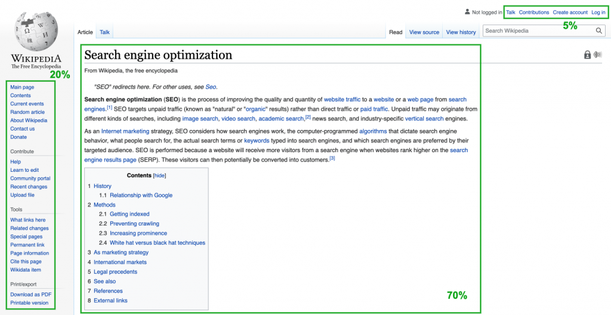Screen dimensions: 611x315
Task: Jump to External links section
Action: click(x=110, y=301)
